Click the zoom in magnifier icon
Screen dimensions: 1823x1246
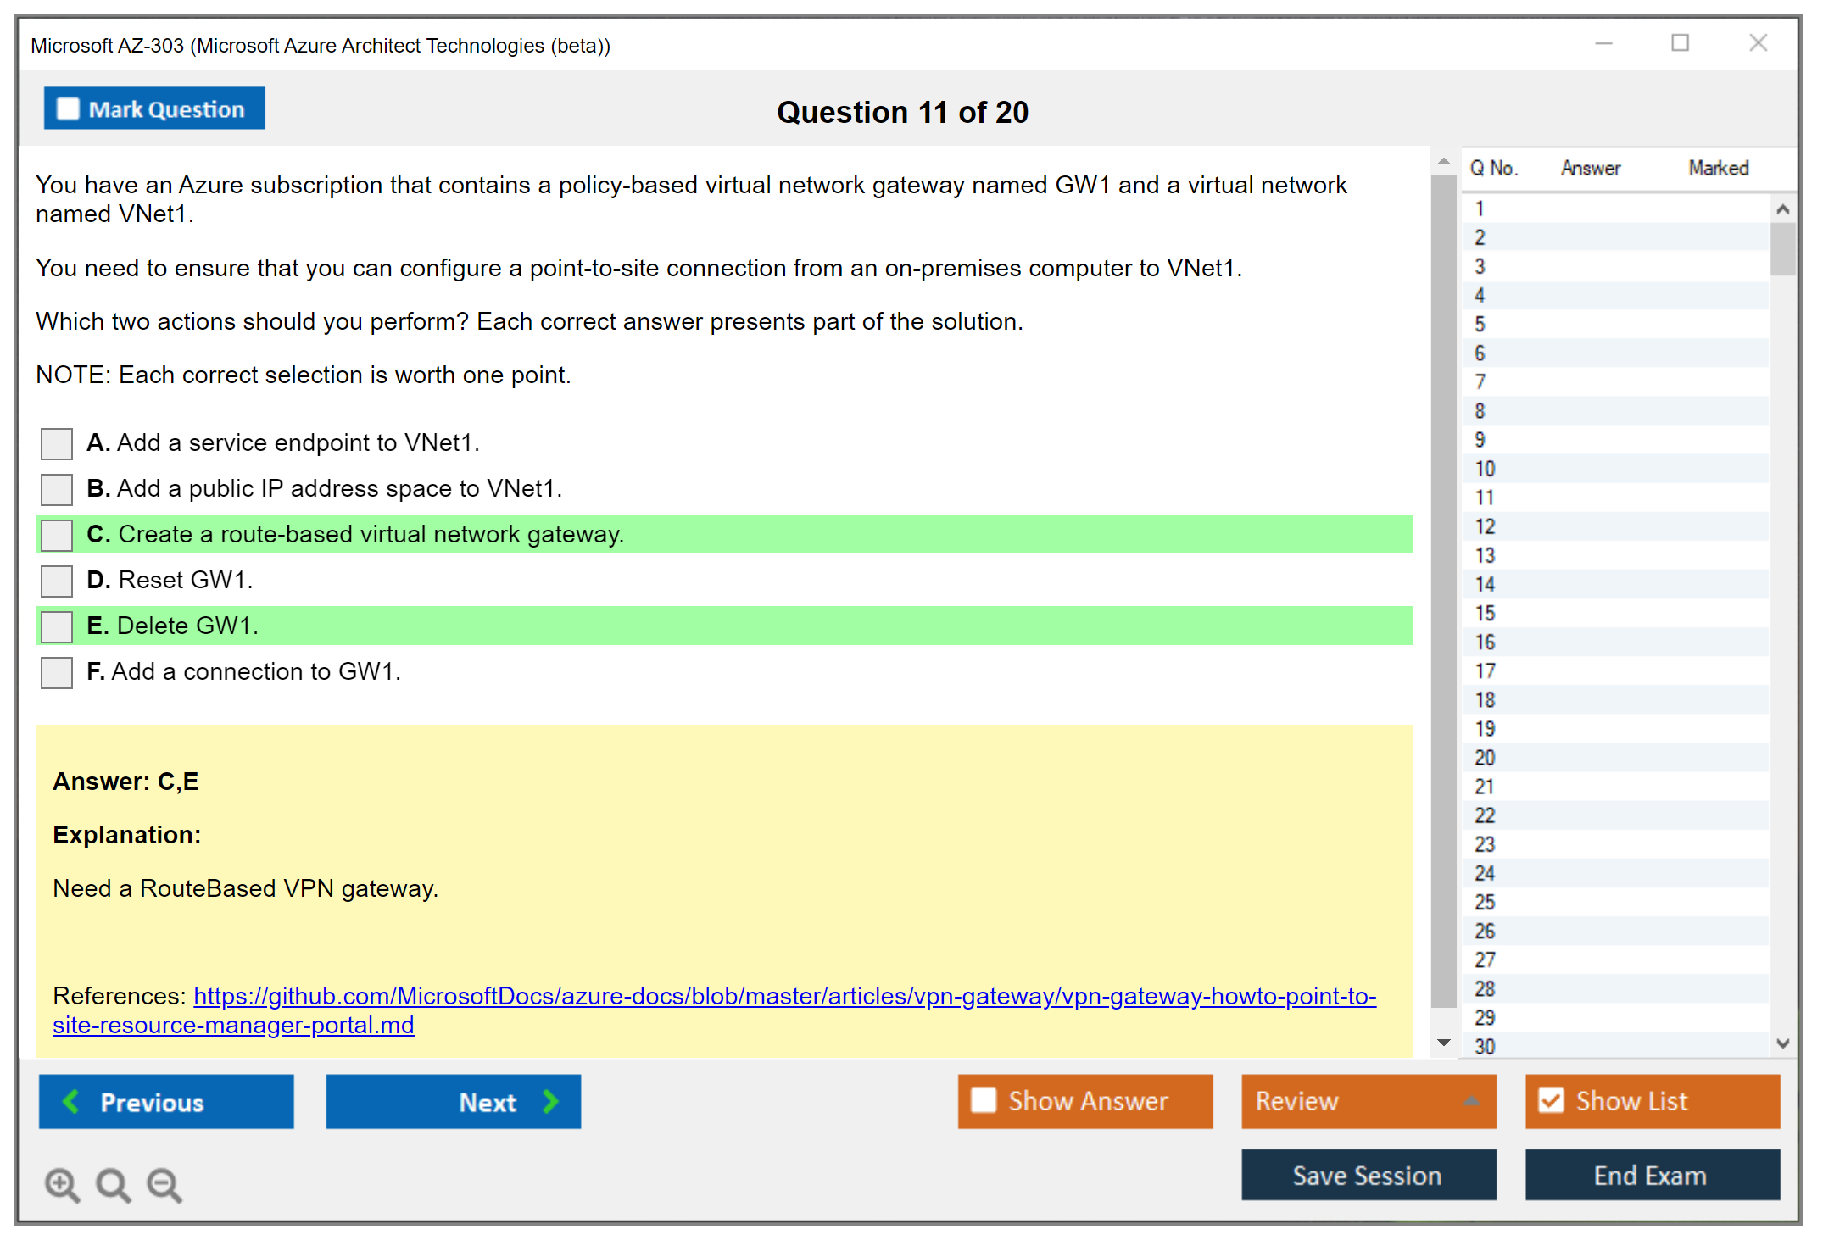(62, 1184)
